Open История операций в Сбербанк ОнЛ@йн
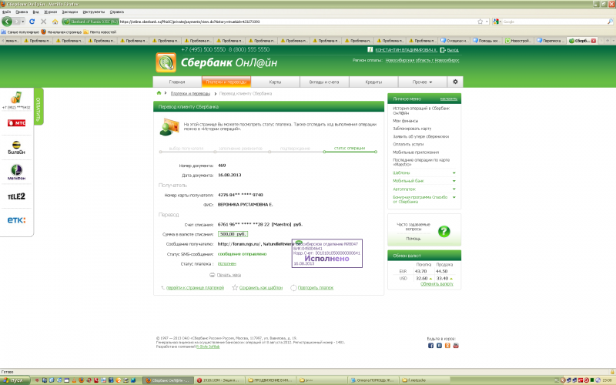Image resolution: width=616 pixels, height=385 pixels. 421,110
